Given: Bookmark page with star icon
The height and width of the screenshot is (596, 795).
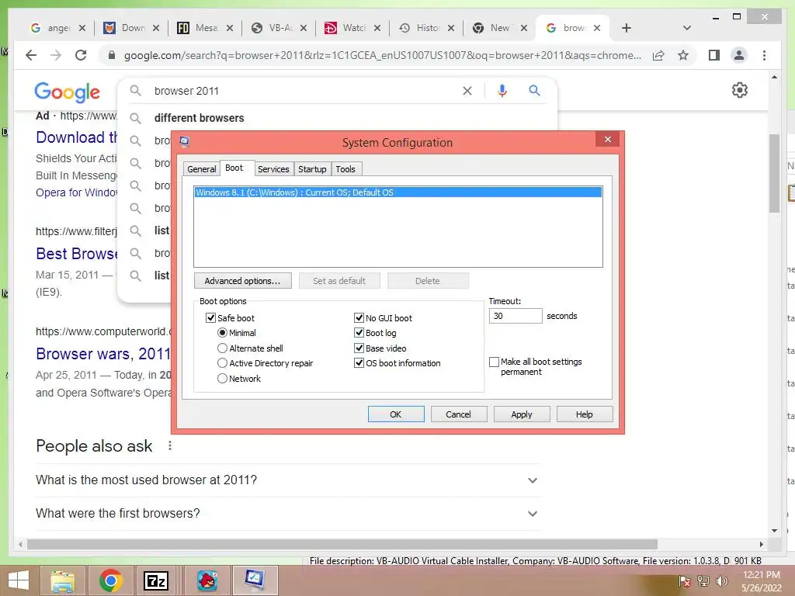Looking at the screenshot, I should 683,55.
